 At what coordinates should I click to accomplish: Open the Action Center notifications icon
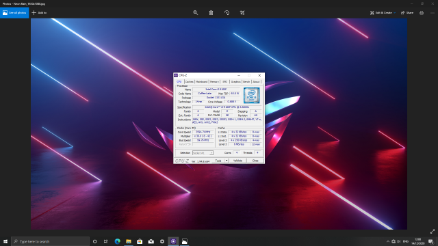pyautogui.click(x=430, y=241)
